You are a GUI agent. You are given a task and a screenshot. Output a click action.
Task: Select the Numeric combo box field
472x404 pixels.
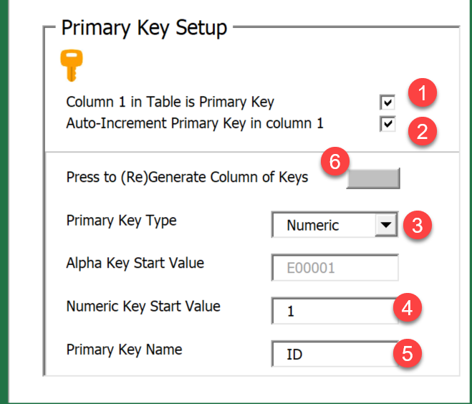click(x=323, y=226)
